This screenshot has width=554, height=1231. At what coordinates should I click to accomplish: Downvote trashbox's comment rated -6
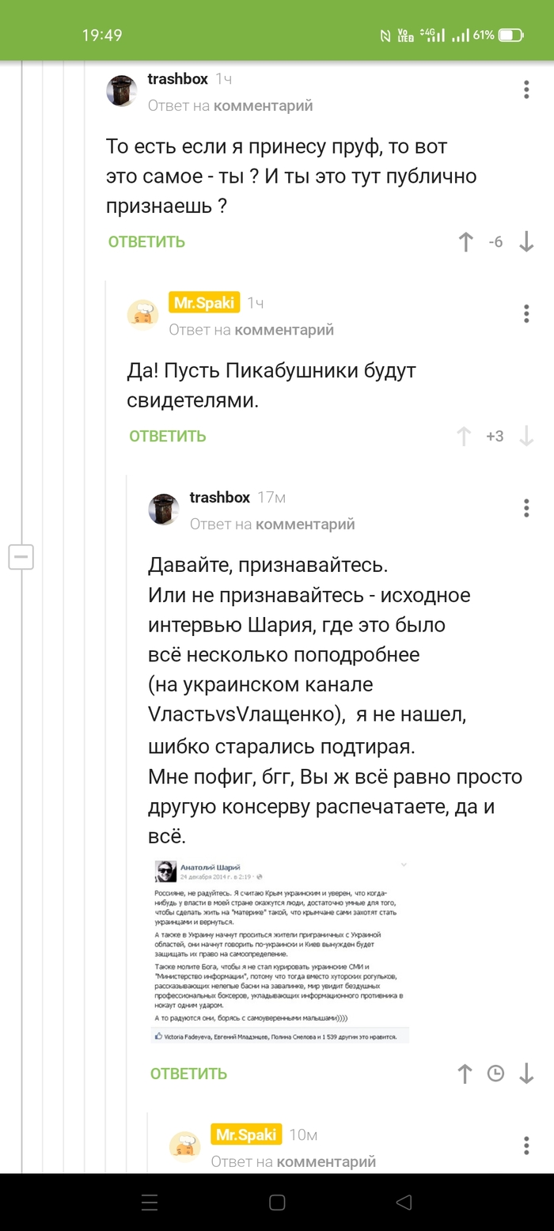click(x=526, y=242)
